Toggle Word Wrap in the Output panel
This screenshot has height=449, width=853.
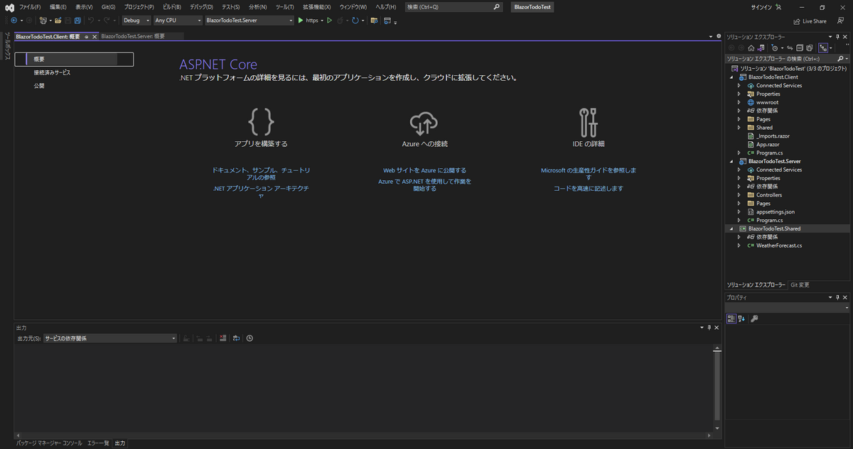coord(236,338)
